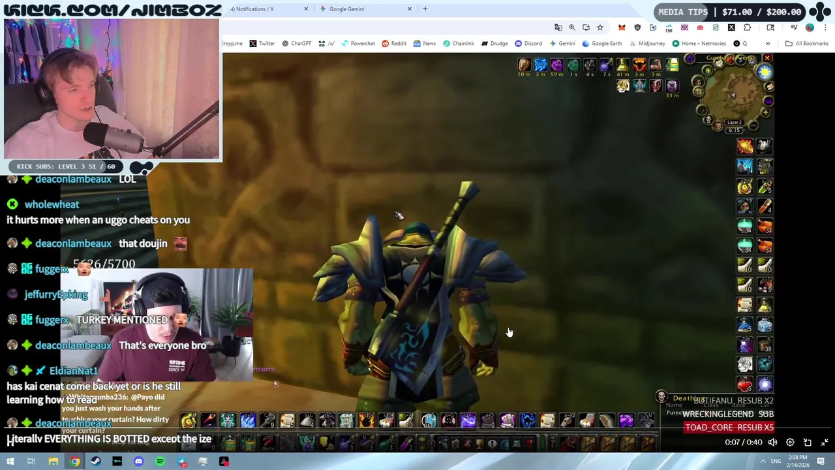Viewport: 835px width, 470px height.
Task: Open the Google Earth bookmark
Action: click(x=601, y=44)
